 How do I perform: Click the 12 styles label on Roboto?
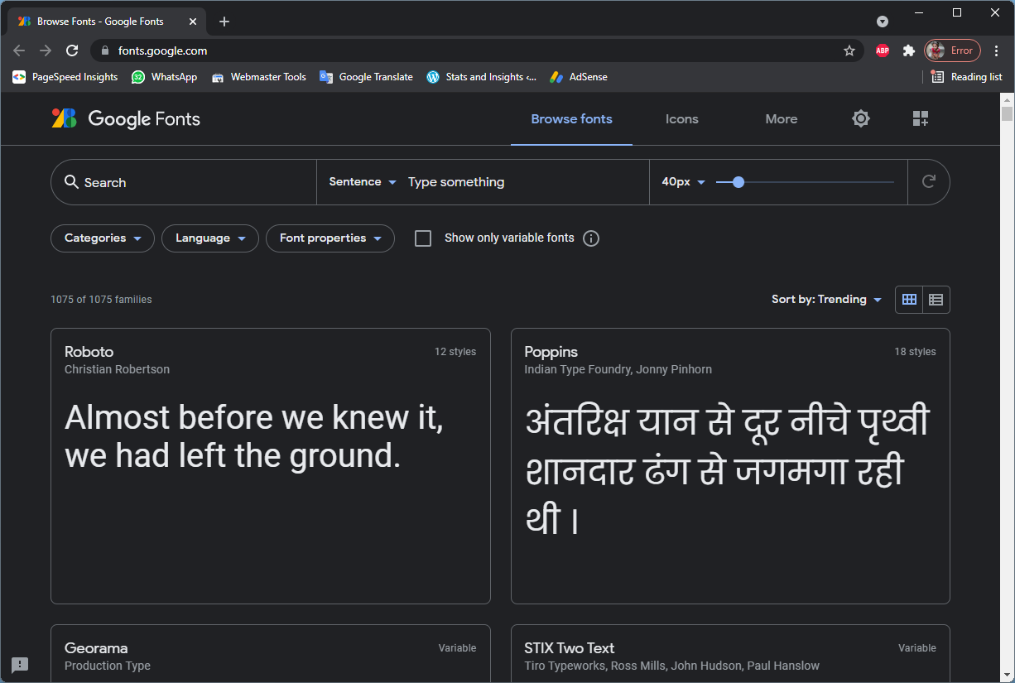coord(455,352)
